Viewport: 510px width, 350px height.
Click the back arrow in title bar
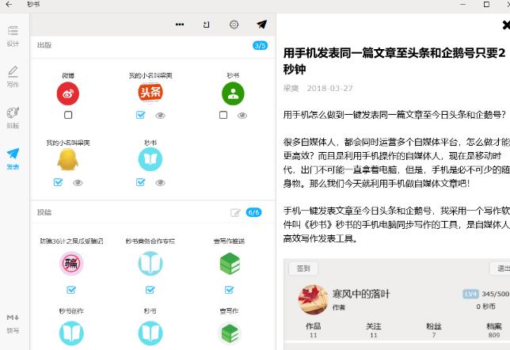pos(8,4)
